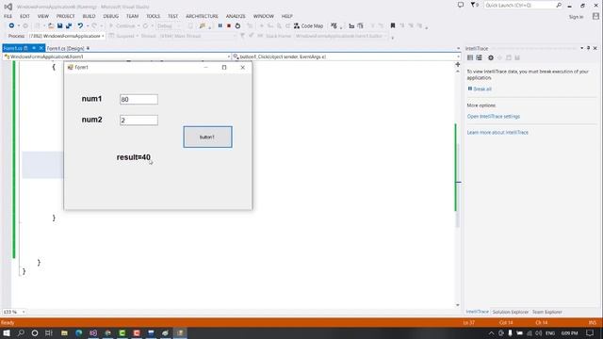Click the num2 text box containing 2
The height and width of the screenshot is (339, 603).
click(139, 121)
